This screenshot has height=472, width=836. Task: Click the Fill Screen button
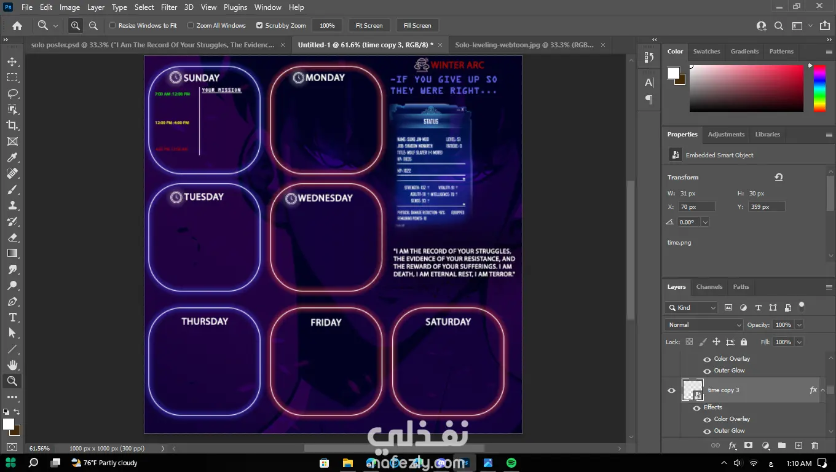417,26
